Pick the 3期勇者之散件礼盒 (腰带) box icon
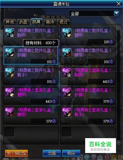This screenshot has width=123, height=160. click(66, 53)
